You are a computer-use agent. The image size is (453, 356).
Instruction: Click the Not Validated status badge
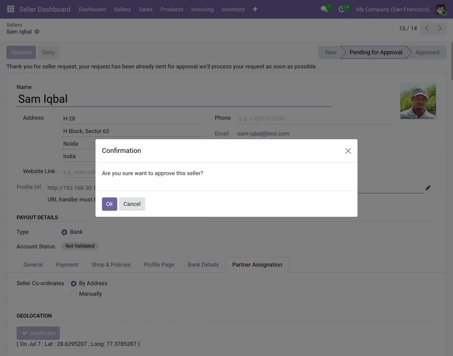80,246
